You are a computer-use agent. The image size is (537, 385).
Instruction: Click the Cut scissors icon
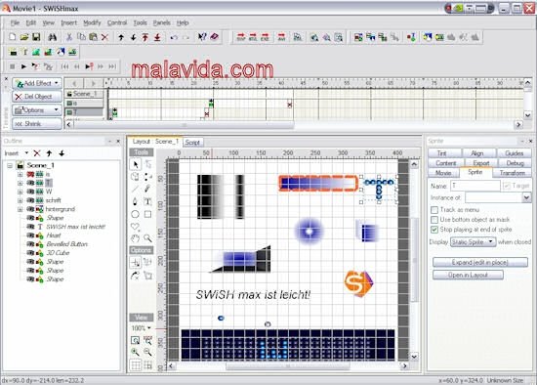pos(69,37)
